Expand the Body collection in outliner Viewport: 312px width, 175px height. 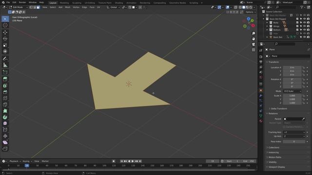pos(267,23)
